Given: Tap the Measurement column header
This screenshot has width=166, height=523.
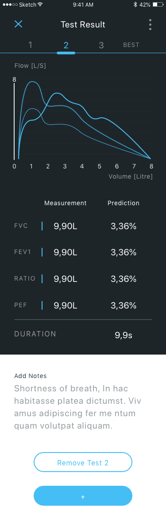Looking at the screenshot, I should tap(66, 203).
